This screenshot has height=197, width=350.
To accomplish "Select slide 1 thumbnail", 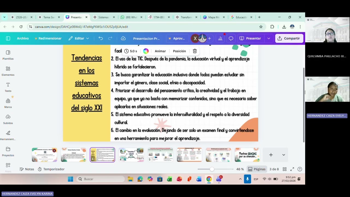I will 45,155.
